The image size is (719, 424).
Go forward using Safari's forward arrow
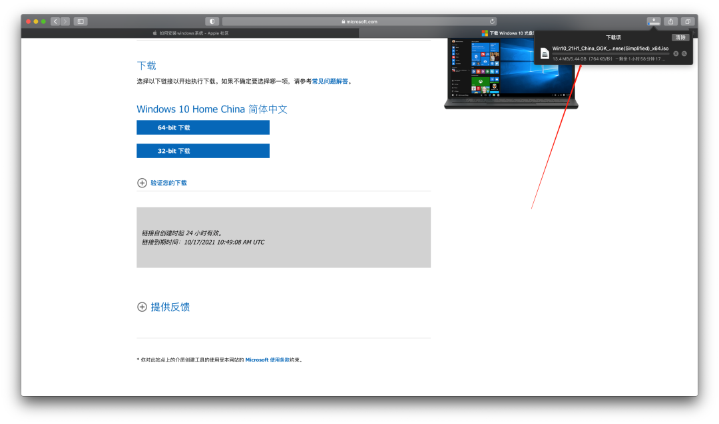(65, 21)
